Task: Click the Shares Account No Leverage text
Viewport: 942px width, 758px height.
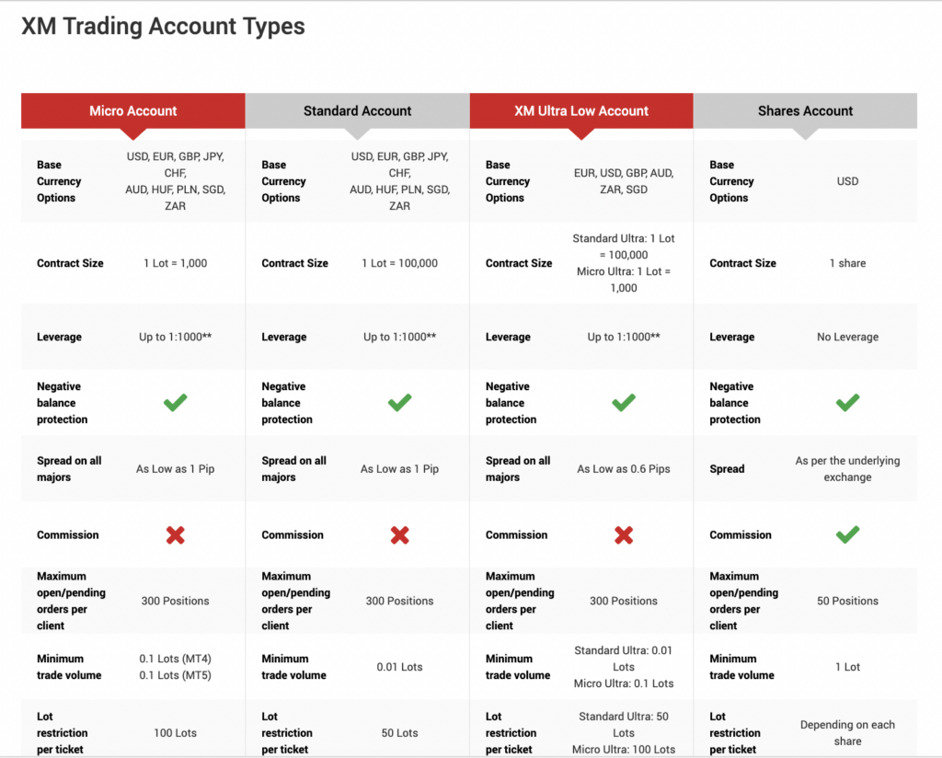Action: tap(847, 338)
